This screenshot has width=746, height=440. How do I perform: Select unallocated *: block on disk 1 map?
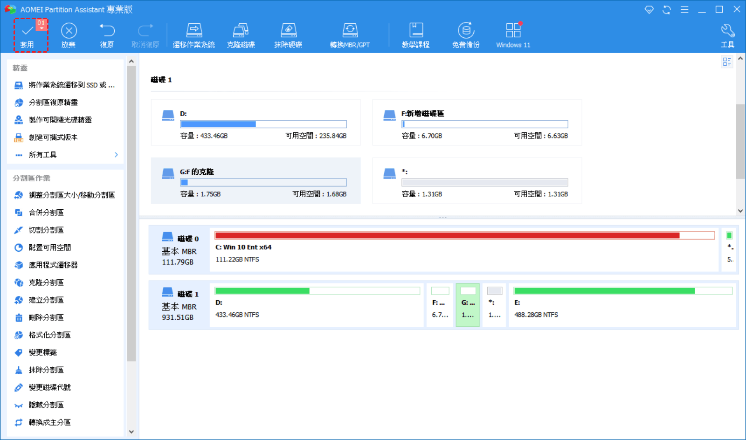[494, 305]
